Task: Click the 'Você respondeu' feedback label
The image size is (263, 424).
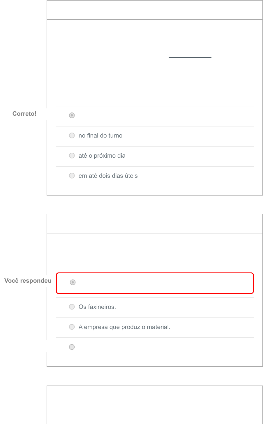Action: [28, 281]
